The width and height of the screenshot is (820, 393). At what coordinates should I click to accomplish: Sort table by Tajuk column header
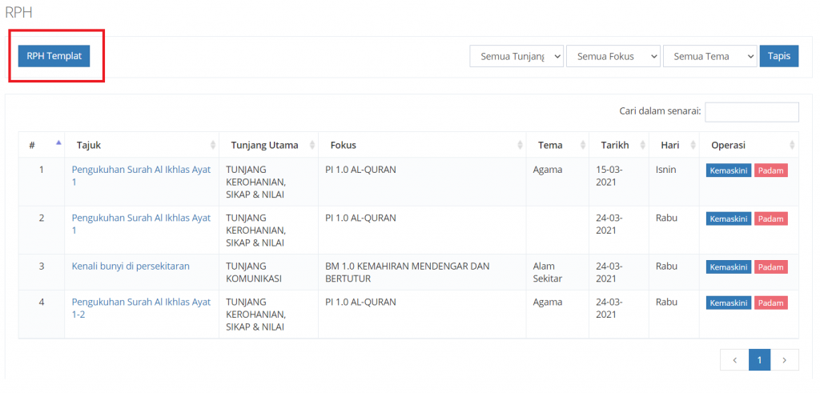[142, 145]
